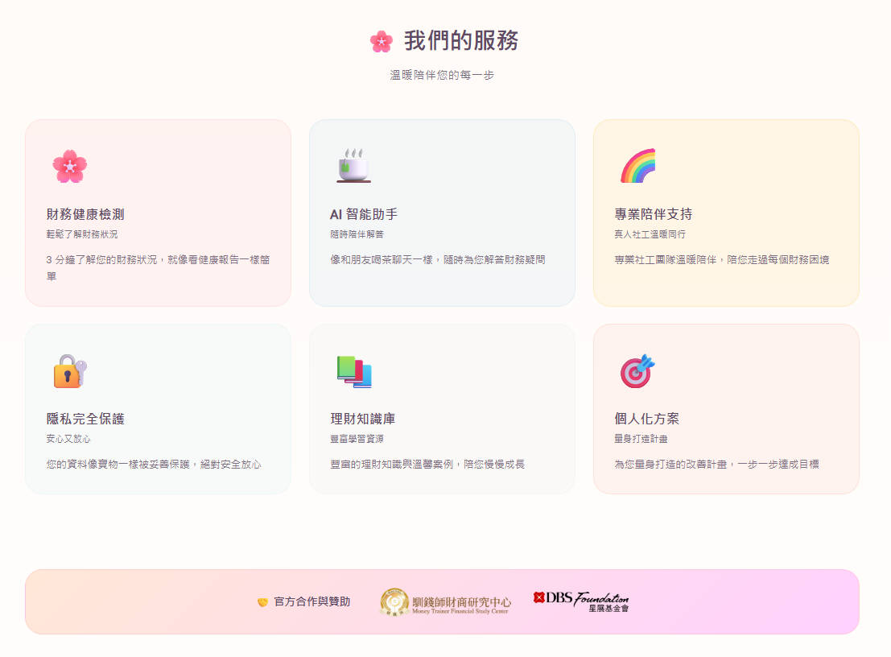Click the stacked books icon
This screenshot has height=657, width=891.
(353, 371)
